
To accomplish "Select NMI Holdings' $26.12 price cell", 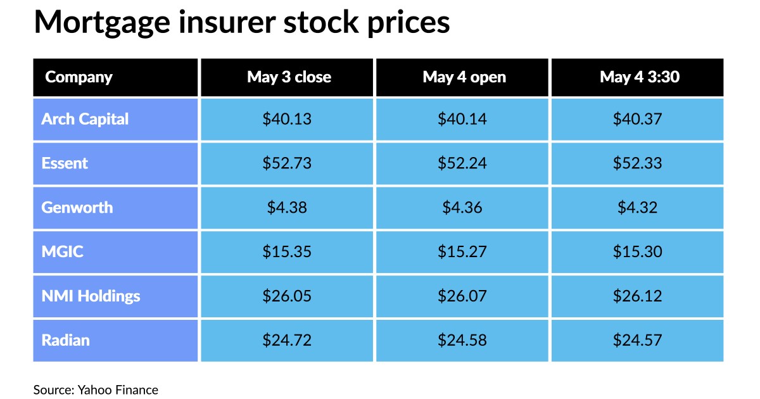I will tap(637, 296).
